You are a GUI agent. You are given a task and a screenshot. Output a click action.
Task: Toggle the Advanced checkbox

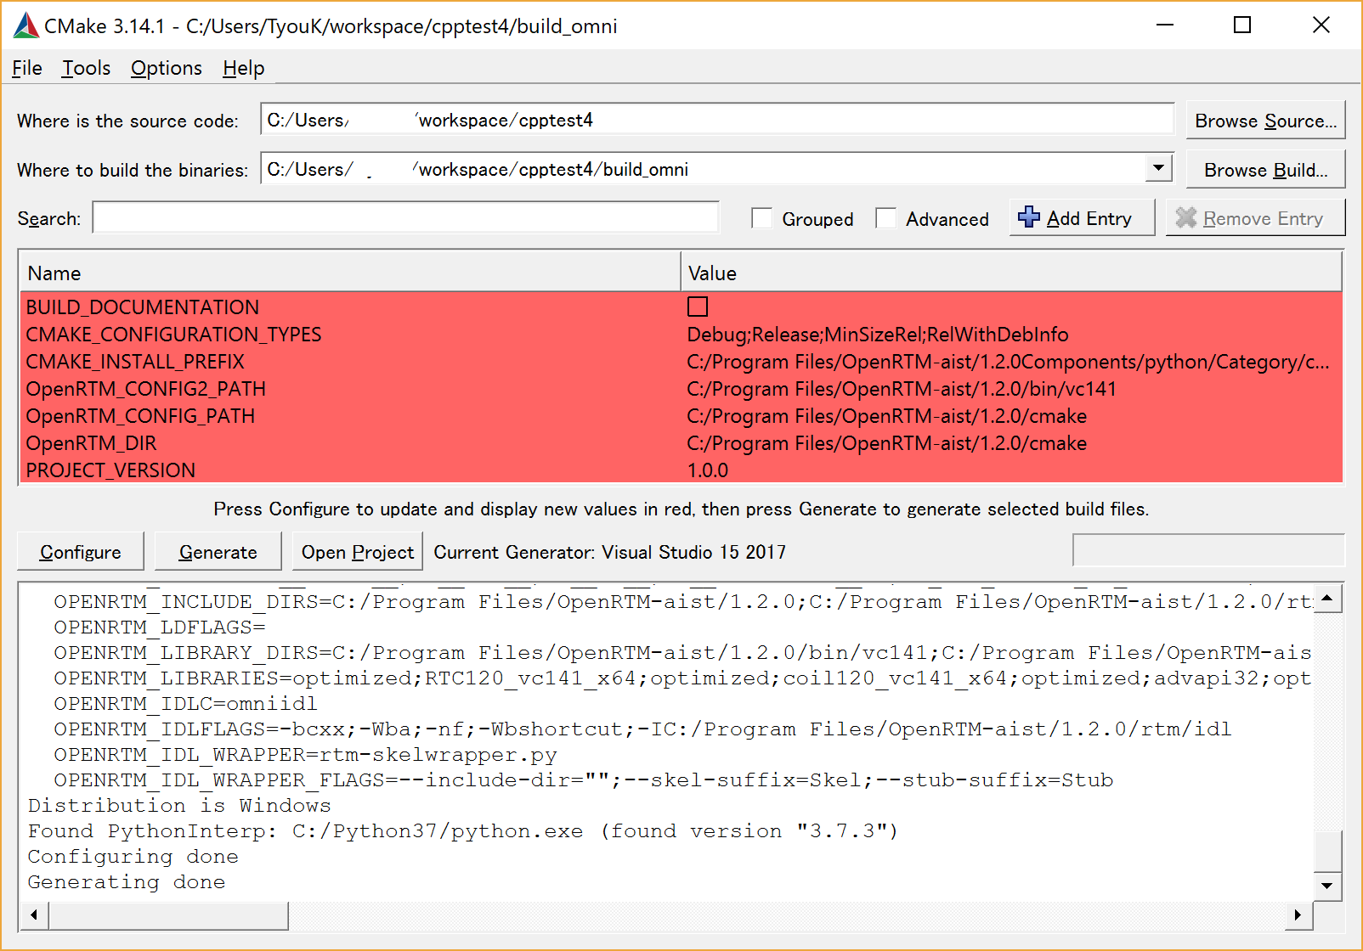pyautogui.click(x=886, y=218)
